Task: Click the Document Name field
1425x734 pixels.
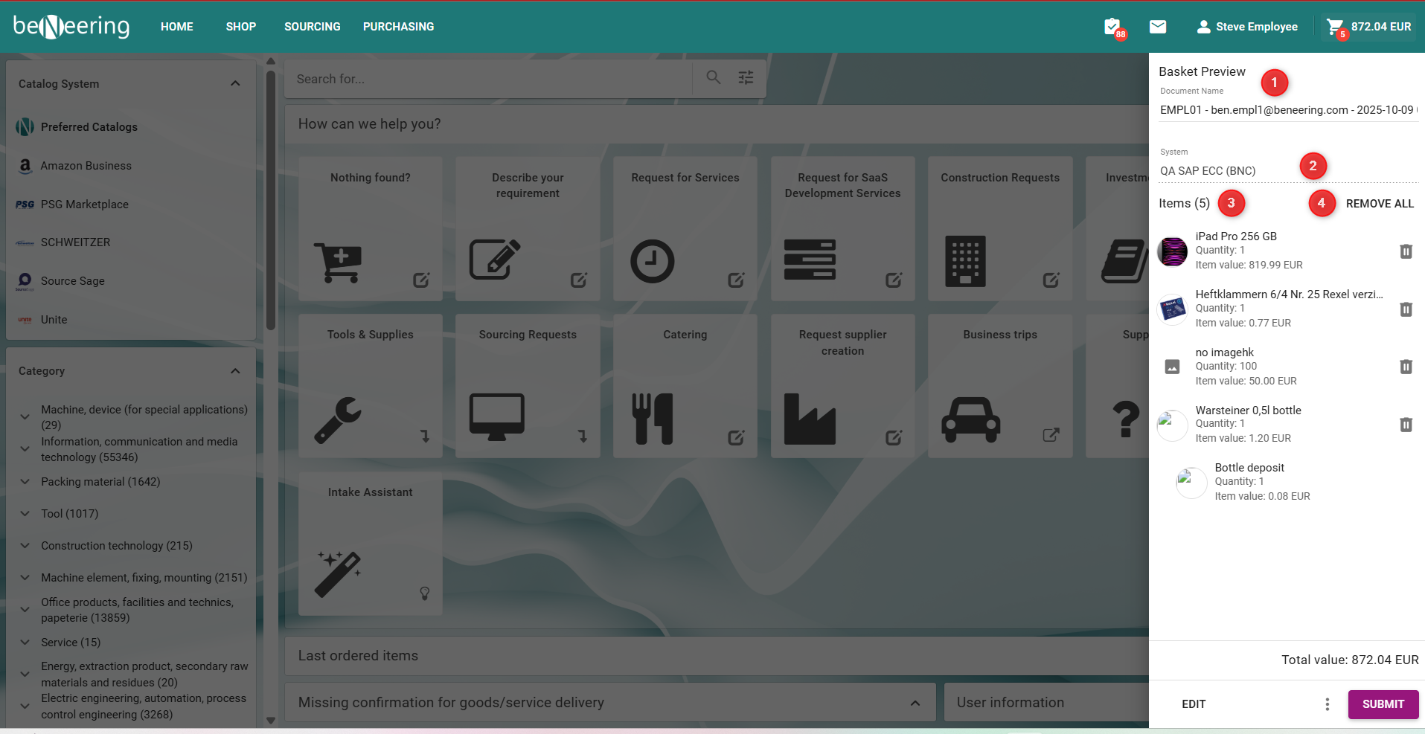Action: coord(1287,110)
